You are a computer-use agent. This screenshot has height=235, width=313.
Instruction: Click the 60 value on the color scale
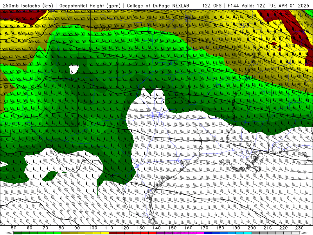tap(29, 228)
